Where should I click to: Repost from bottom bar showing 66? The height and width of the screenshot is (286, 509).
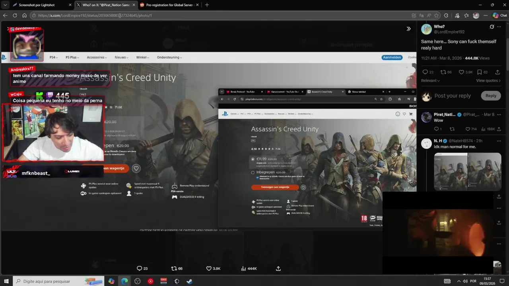tap(177, 269)
